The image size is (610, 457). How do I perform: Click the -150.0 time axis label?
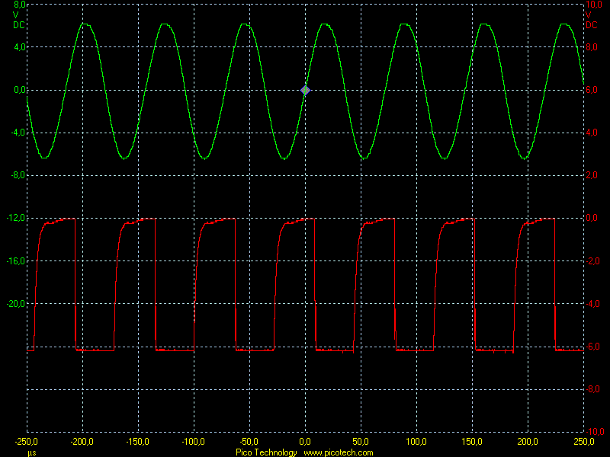(138, 442)
